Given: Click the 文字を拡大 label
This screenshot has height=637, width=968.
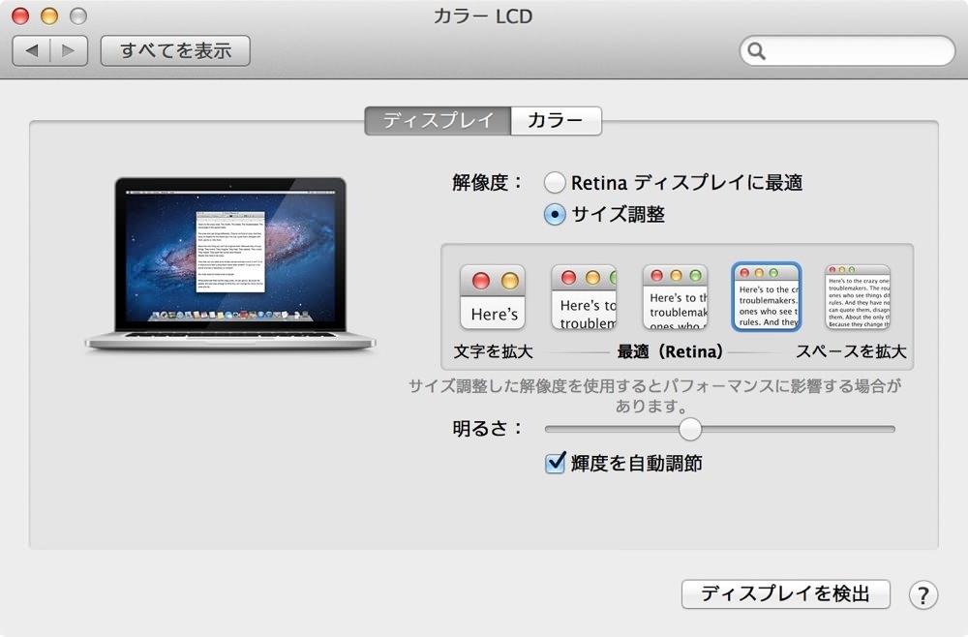Looking at the screenshot, I should pos(493,351).
